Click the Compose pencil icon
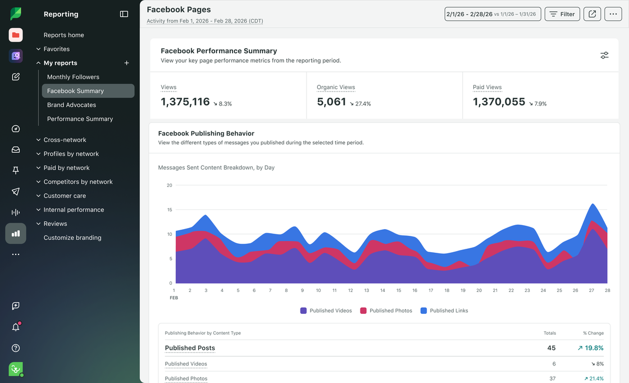 [16, 76]
